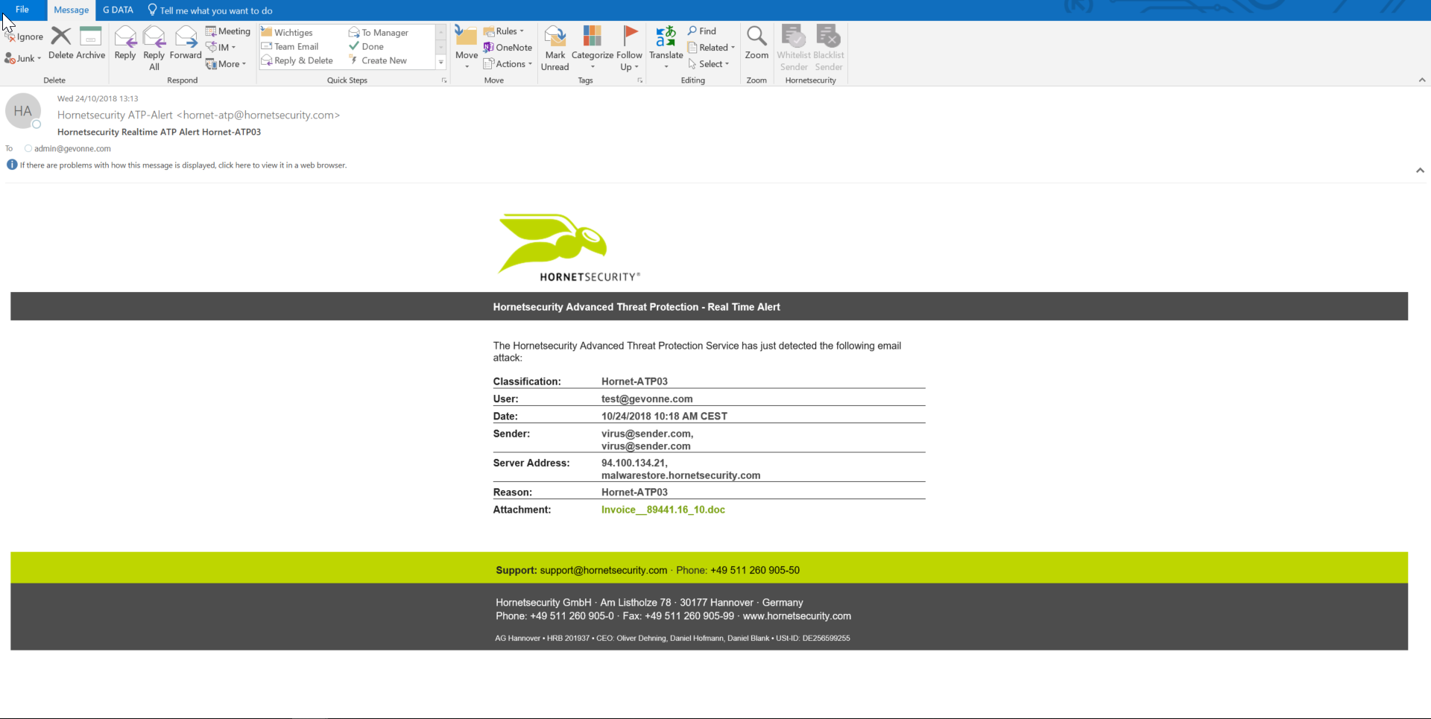The image size is (1431, 719).
Task: Click Find in the Editing group
Action: (x=702, y=31)
